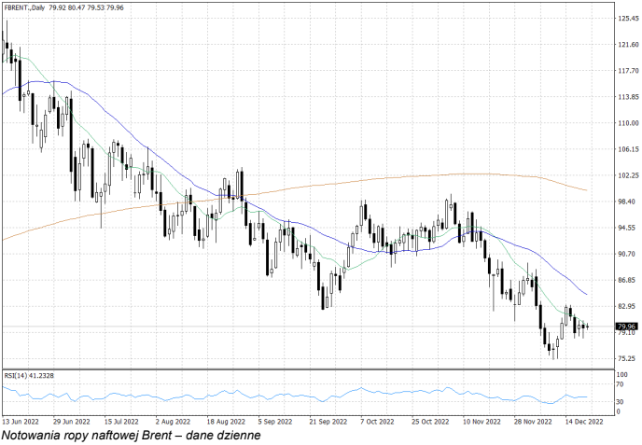Image resolution: width=642 pixels, height=445 pixels.
Task: Click the 102.25 price axis value
Action: [x=627, y=175]
